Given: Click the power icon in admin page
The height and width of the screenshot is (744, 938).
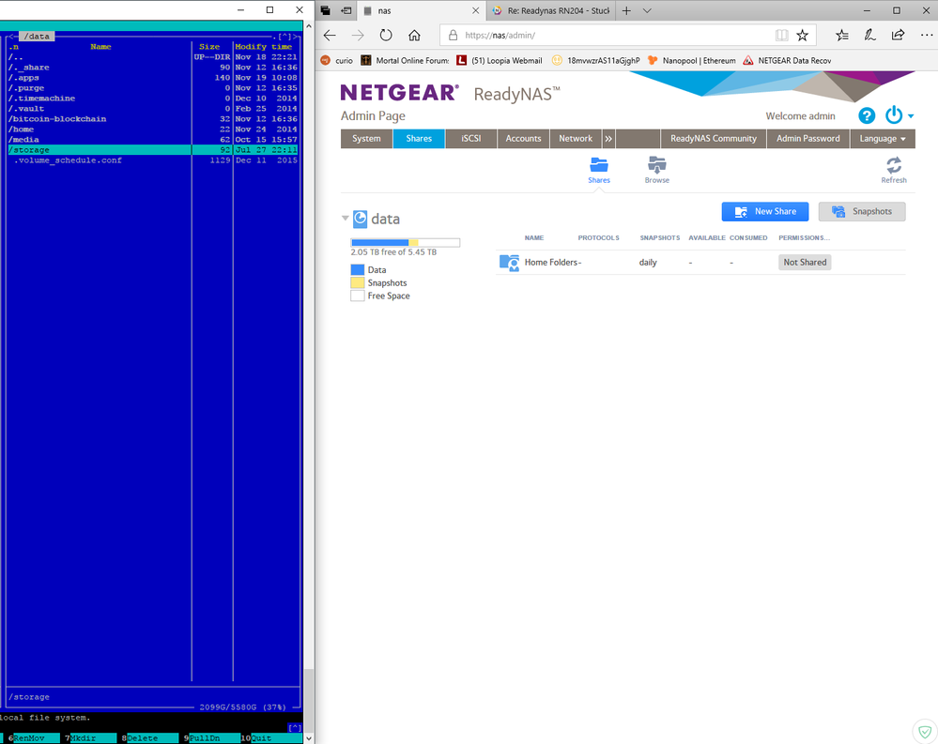Looking at the screenshot, I should [894, 114].
